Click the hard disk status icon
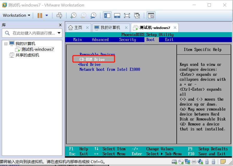Image resolution: width=233 pixels, height=166 pixels. [x=174, y=162]
